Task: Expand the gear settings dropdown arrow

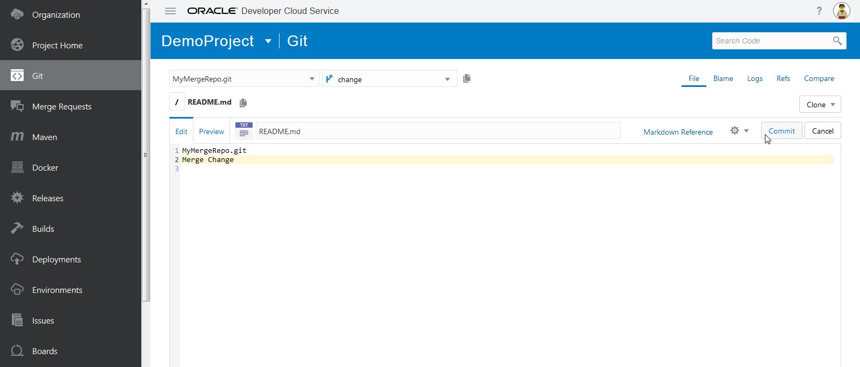Action: [746, 131]
